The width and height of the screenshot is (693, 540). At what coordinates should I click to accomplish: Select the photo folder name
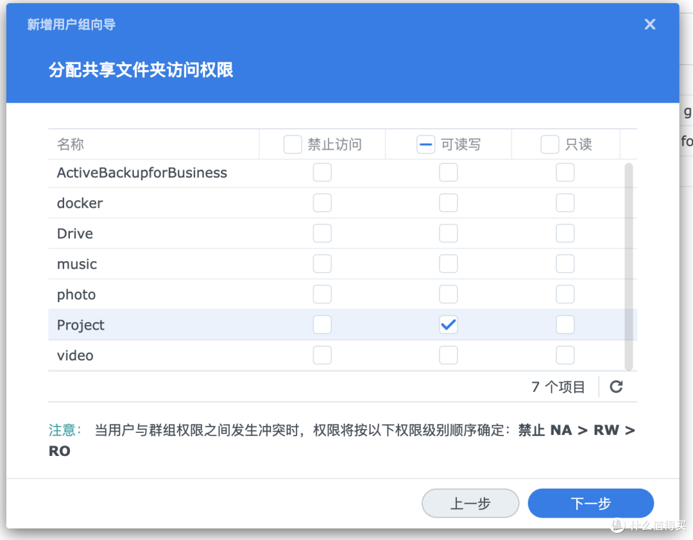[76, 294]
